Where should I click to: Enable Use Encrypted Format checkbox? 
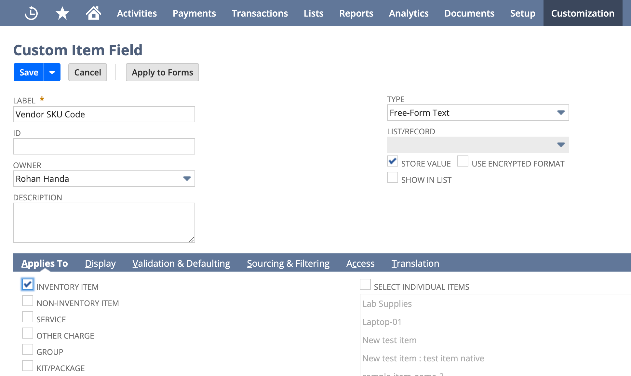pyautogui.click(x=463, y=161)
